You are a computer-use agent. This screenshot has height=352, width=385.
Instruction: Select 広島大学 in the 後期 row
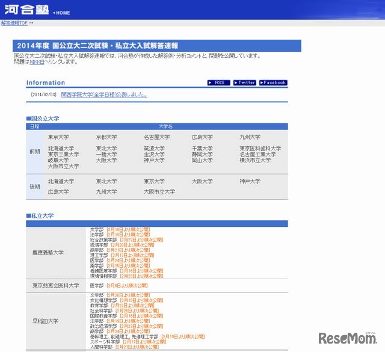click(x=58, y=191)
